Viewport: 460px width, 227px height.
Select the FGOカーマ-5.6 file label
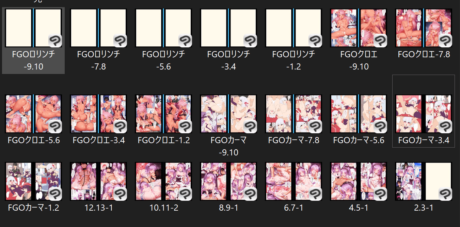[359, 140]
